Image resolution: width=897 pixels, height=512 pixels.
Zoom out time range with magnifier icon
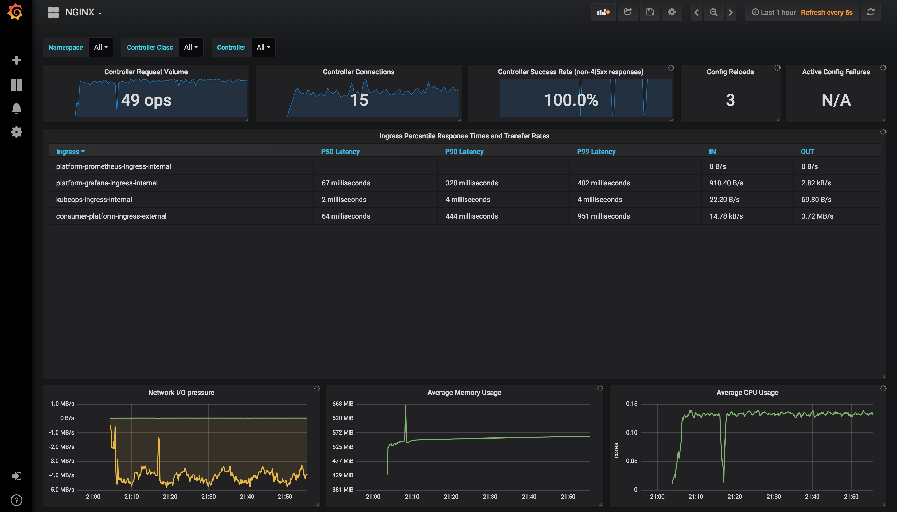[713, 12]
